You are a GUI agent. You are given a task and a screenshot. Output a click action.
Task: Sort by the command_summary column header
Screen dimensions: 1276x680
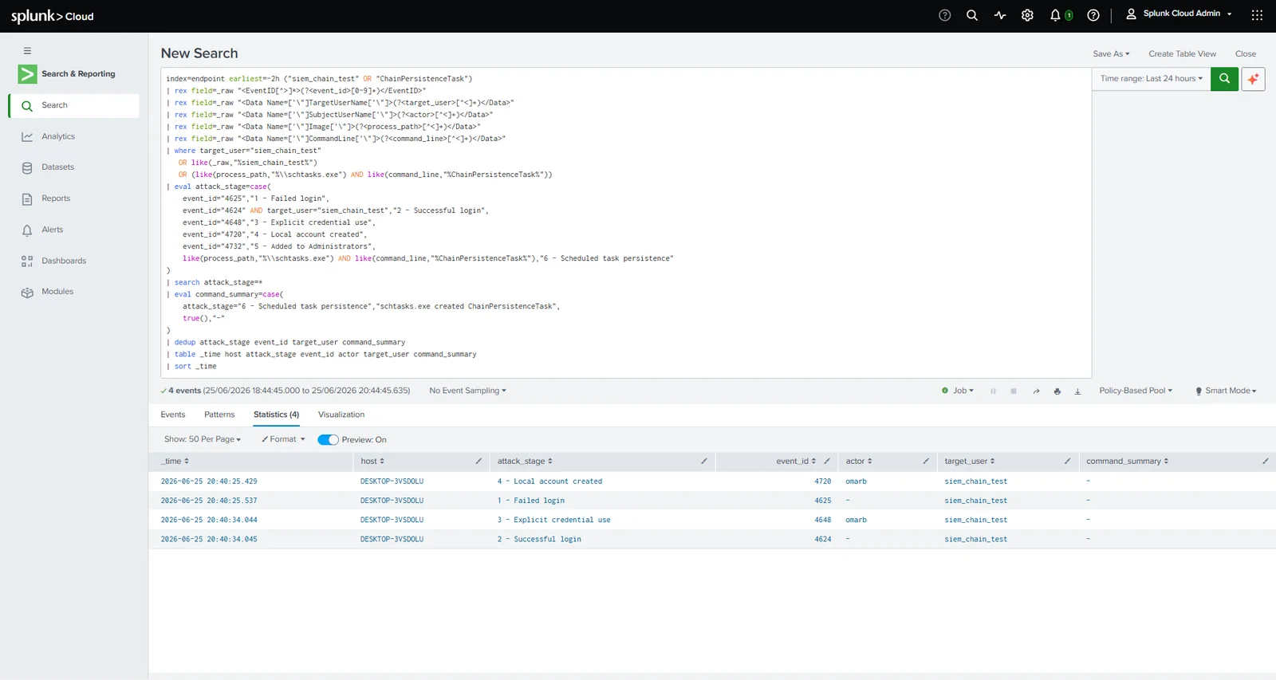(x=1127, y=461)
